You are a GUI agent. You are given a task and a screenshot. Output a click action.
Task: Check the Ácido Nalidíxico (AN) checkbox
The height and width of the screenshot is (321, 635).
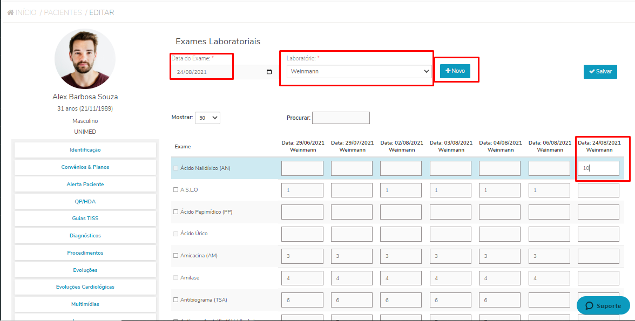pos(176,168)
